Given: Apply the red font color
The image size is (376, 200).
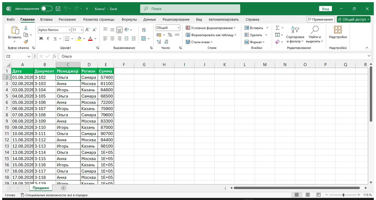Looking at the screenshot, I should click(x=90, y=39).
